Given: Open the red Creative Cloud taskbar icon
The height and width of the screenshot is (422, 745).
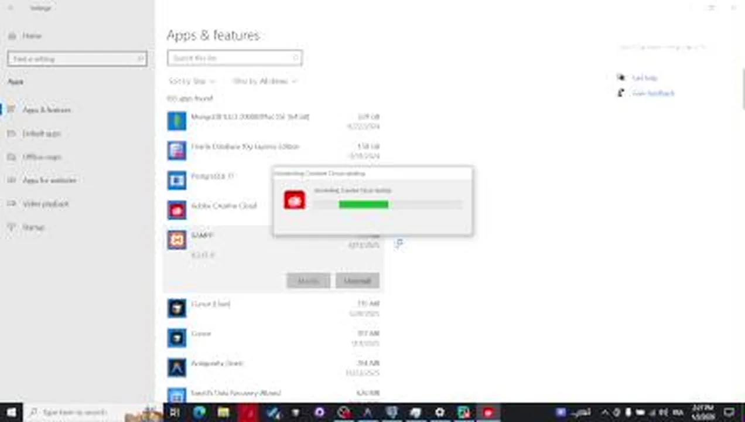Looking at the screenshot, I should [x=488, y=413].
